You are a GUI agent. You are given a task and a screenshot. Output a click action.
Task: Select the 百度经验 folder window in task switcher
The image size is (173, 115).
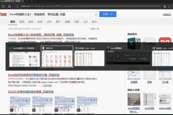[x=57, y=57]
